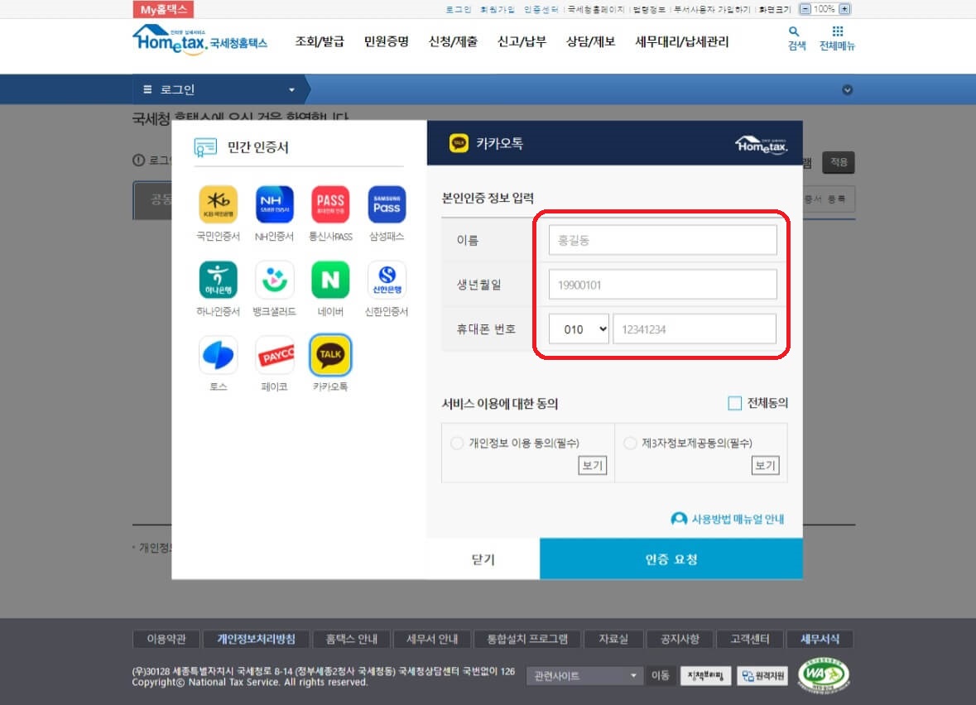Open 자료실 footer link
Image resolution: width=976 pixels, height=705 pixels.
pyautogui.click(x=613, y=639)
